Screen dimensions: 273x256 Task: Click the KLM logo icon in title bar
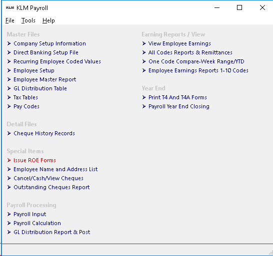[x=10, y=7]
